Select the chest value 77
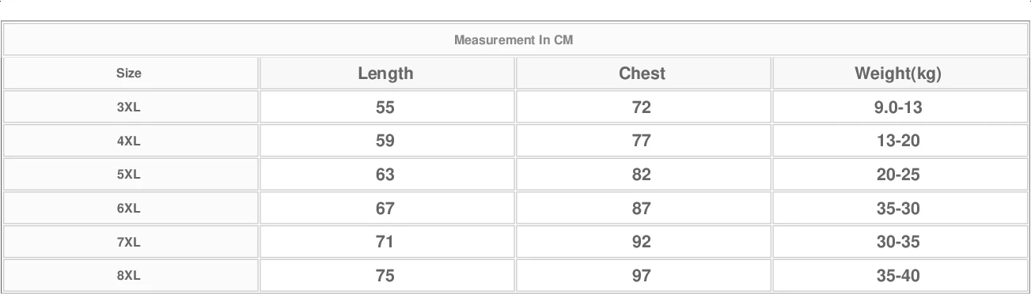 click(642, 141)
